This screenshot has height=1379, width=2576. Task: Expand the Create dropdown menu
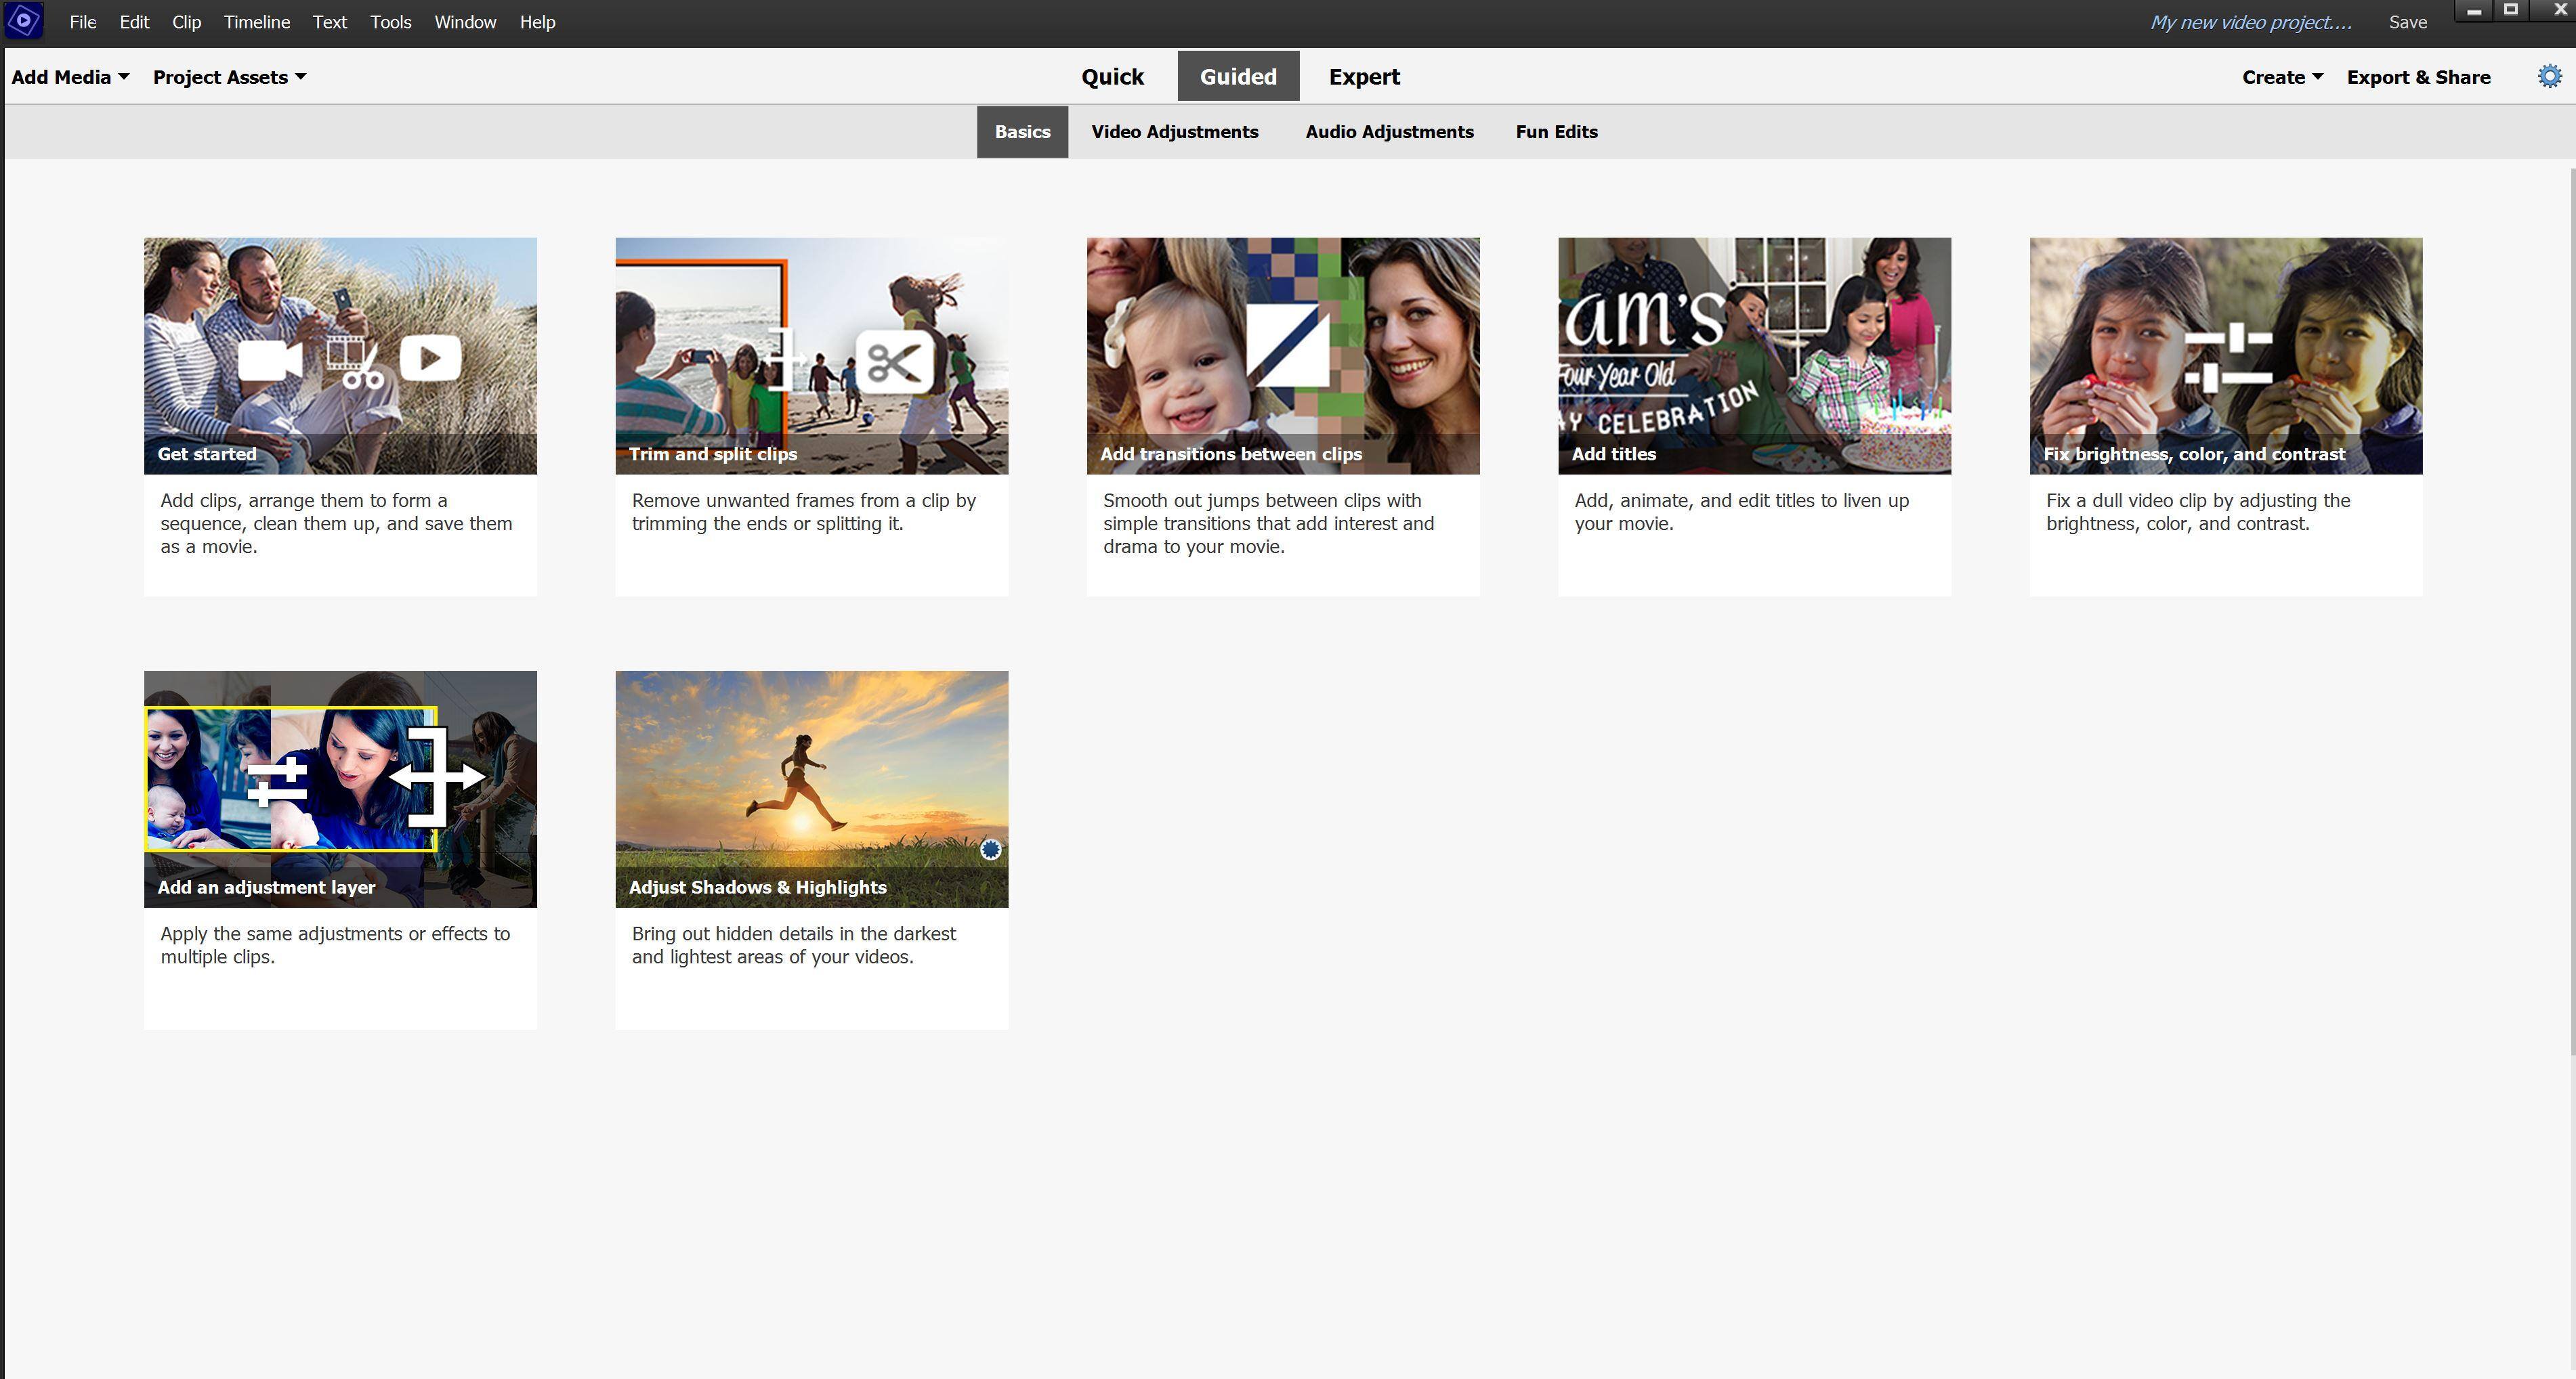click(2281, 77)
